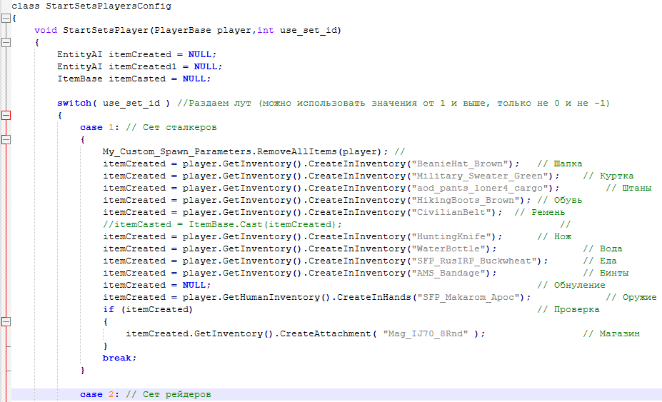Click the comment '// Сет рейдеров'
The width and height of the screenshot is (662, 402).
pyautogui.click(x=168, y=395)
